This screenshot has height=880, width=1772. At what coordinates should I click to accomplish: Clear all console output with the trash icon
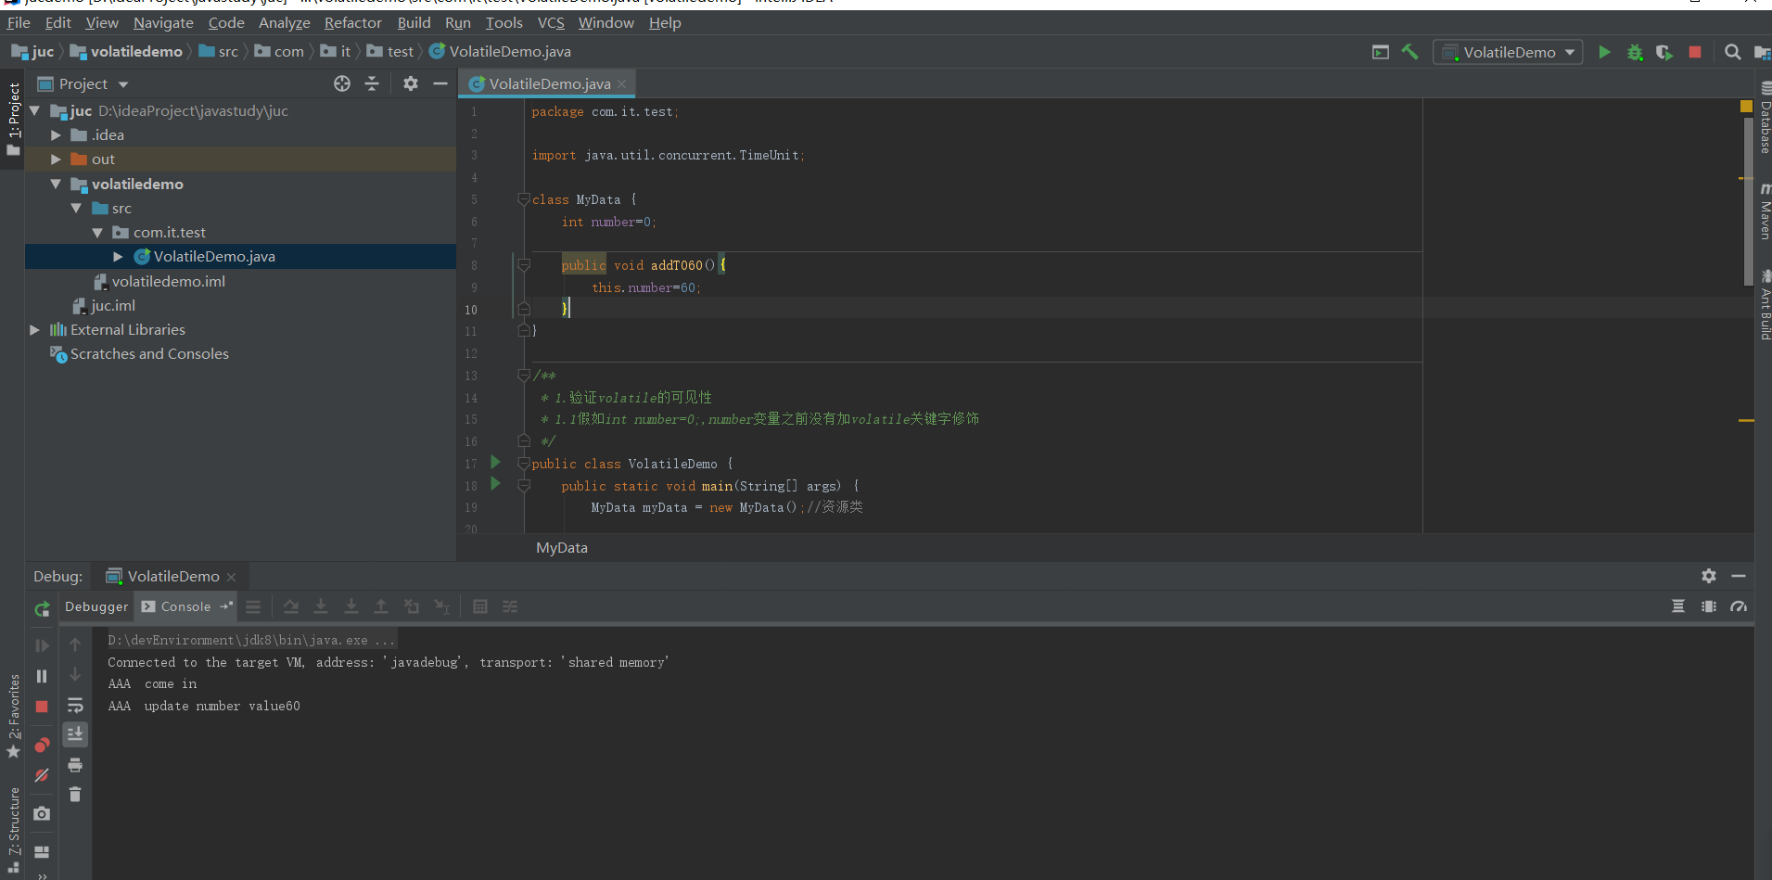(x=75, y=794)
